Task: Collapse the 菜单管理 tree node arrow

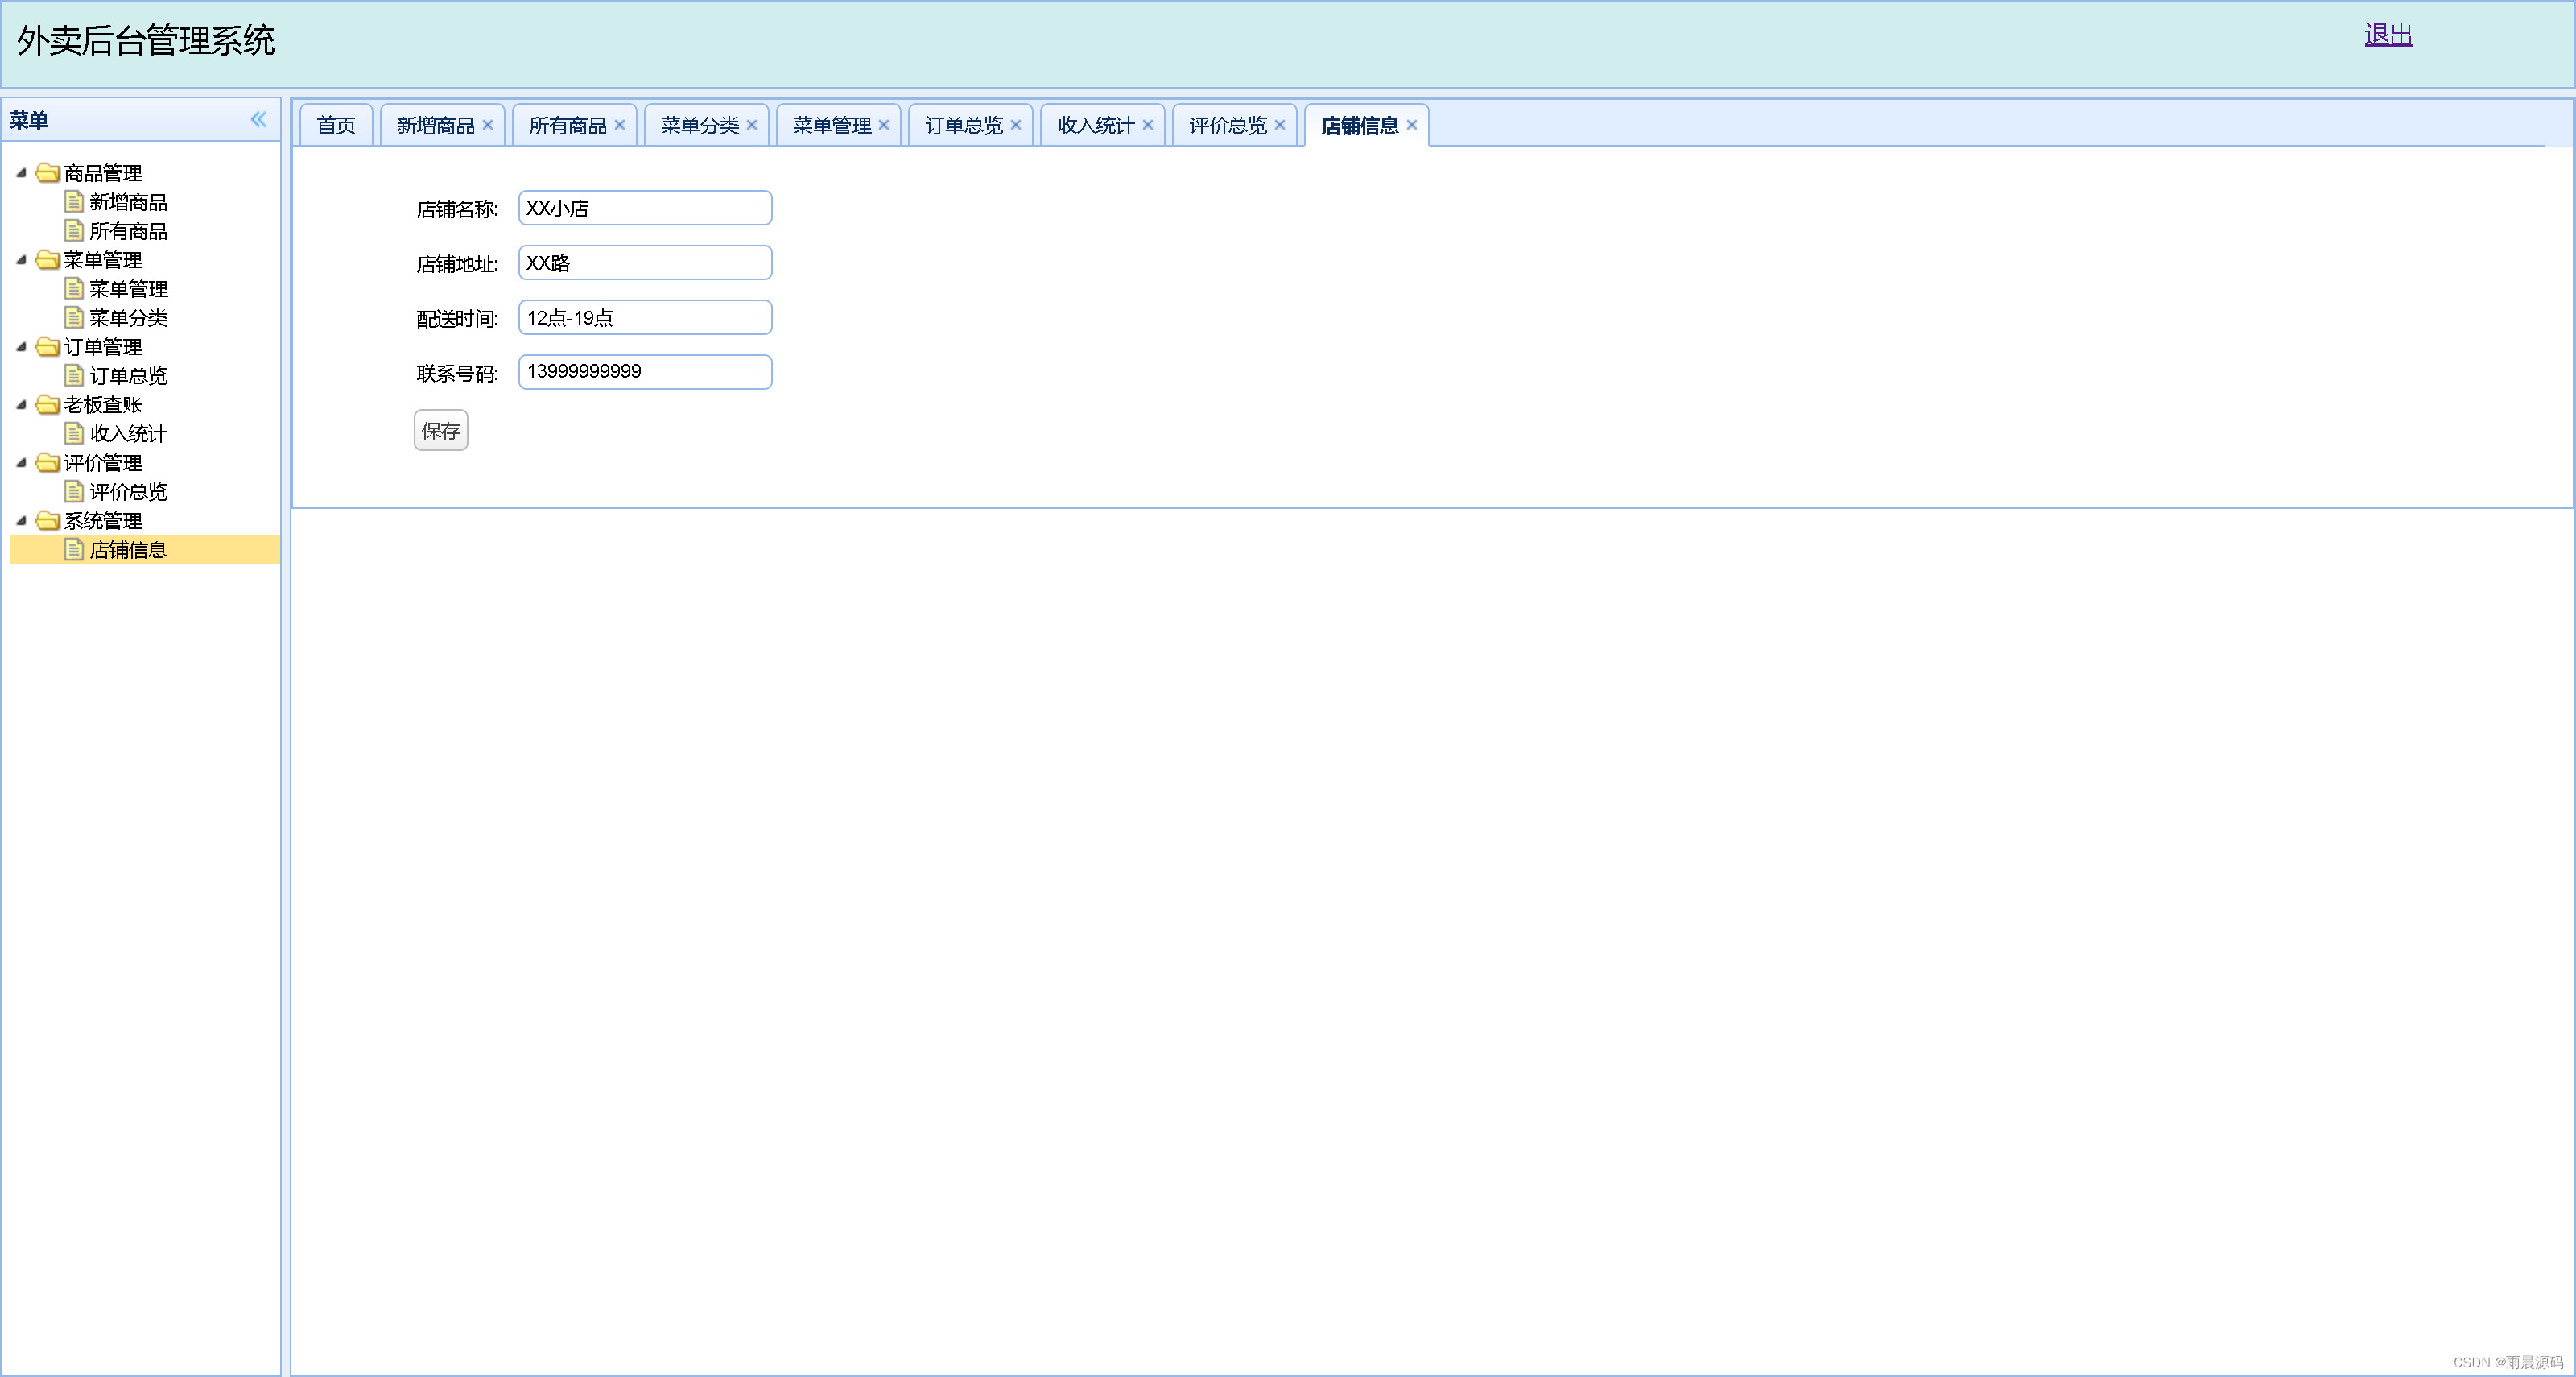Action: tap(21, 260)
